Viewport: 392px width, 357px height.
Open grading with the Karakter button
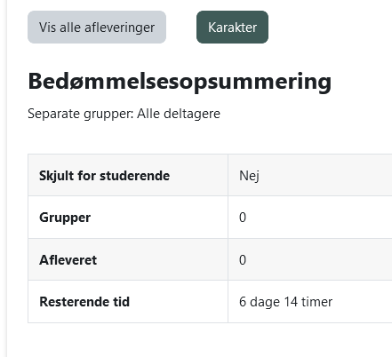click(232, 28)
